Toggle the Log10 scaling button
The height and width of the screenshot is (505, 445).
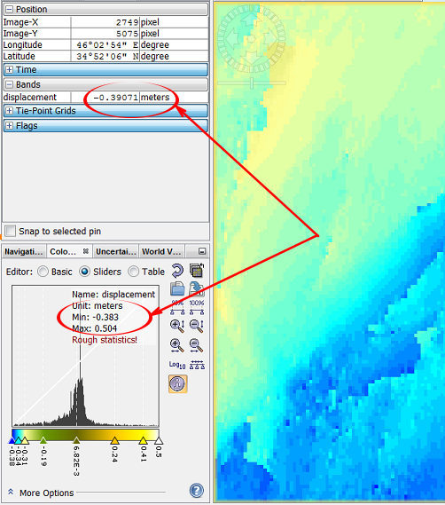click(x=177, y=365)
